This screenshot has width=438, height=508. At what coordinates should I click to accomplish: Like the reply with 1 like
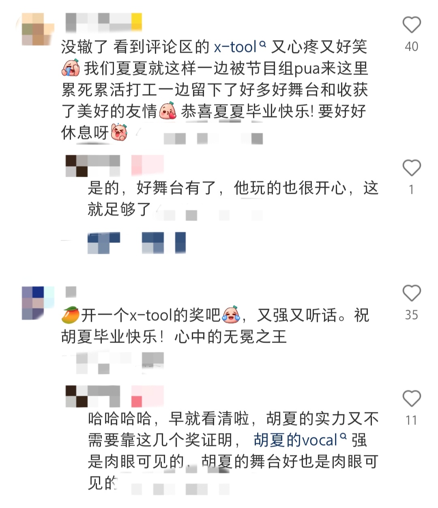(x=411, y=167)
